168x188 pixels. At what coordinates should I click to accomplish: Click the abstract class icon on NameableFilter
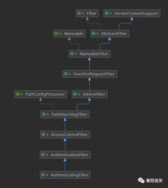coord(72,54)
